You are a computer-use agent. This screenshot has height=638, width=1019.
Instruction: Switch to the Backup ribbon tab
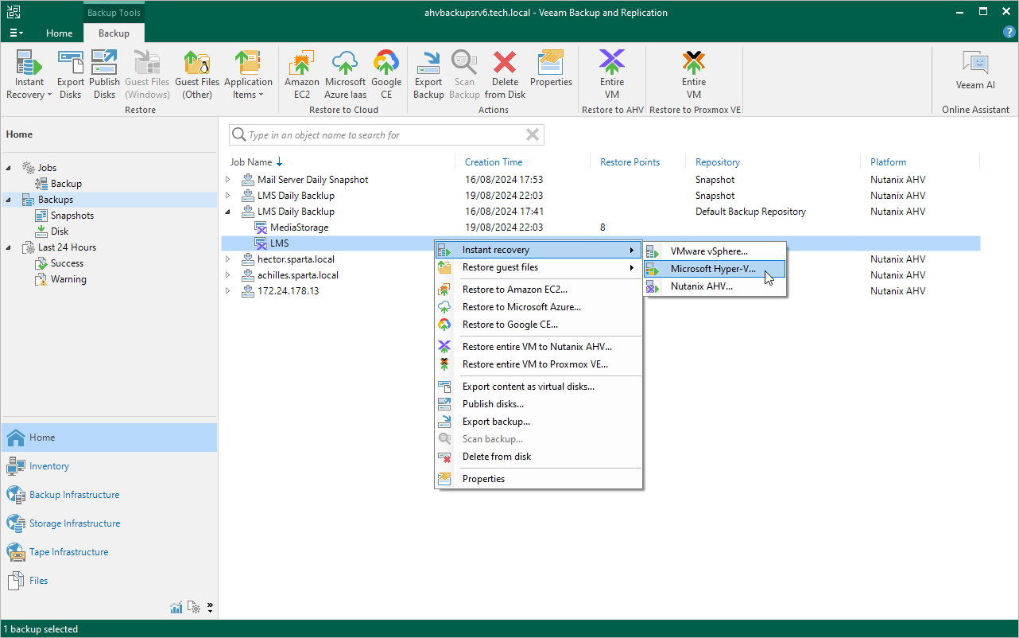pyautogui.click(x=114, y=33)
